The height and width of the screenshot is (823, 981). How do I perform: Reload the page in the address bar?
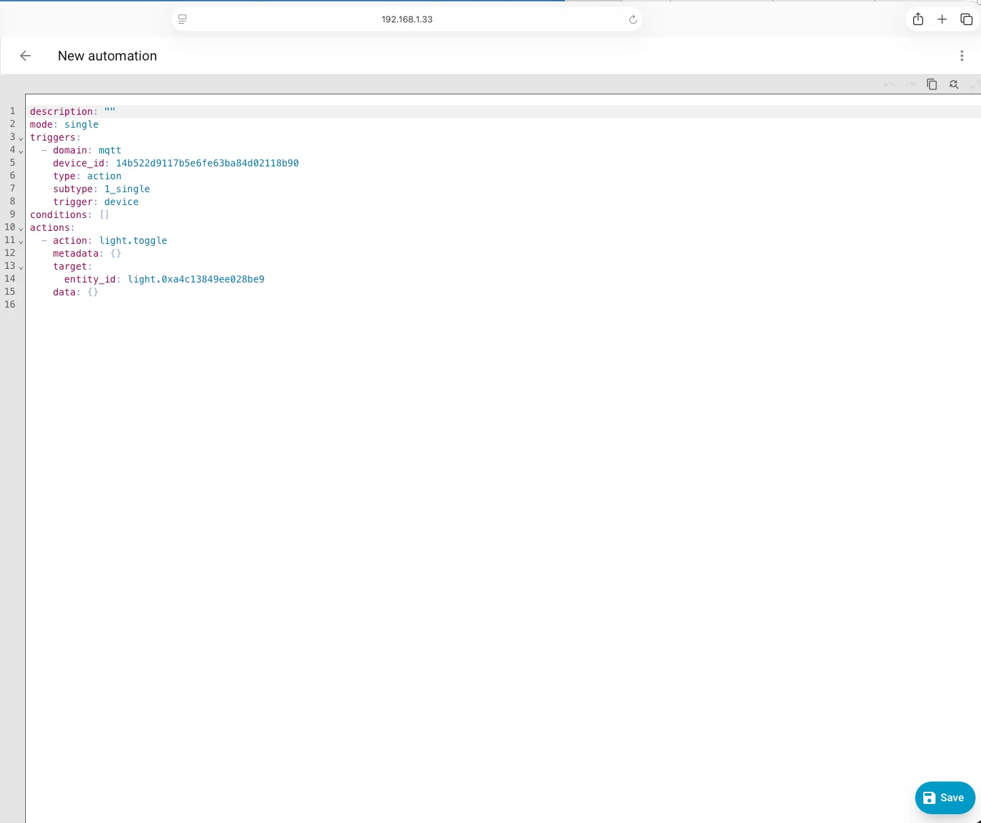point(633,19)
